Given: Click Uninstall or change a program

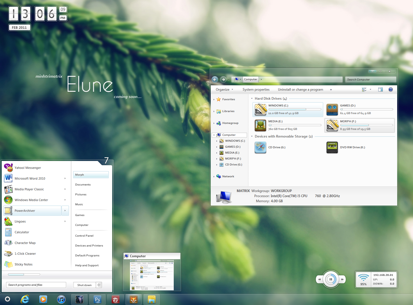Looking at the screenshot, I should tap(300, 90).
